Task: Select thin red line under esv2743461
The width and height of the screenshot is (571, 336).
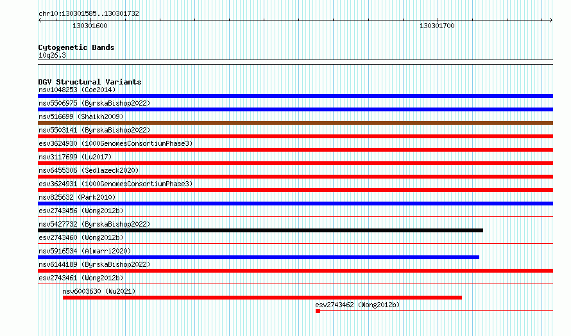Action: (x=295, y=284)
